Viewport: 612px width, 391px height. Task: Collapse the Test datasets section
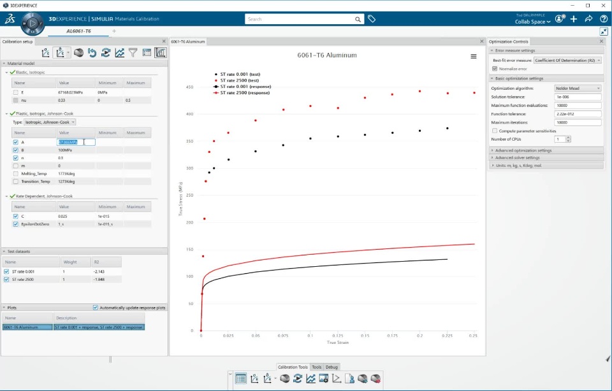coord(4,252)
